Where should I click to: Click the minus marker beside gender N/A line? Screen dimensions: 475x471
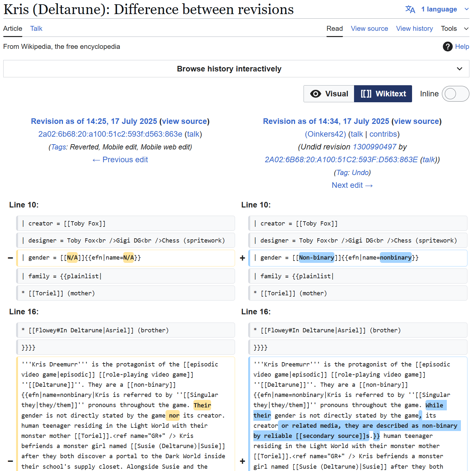pos(10,258)
